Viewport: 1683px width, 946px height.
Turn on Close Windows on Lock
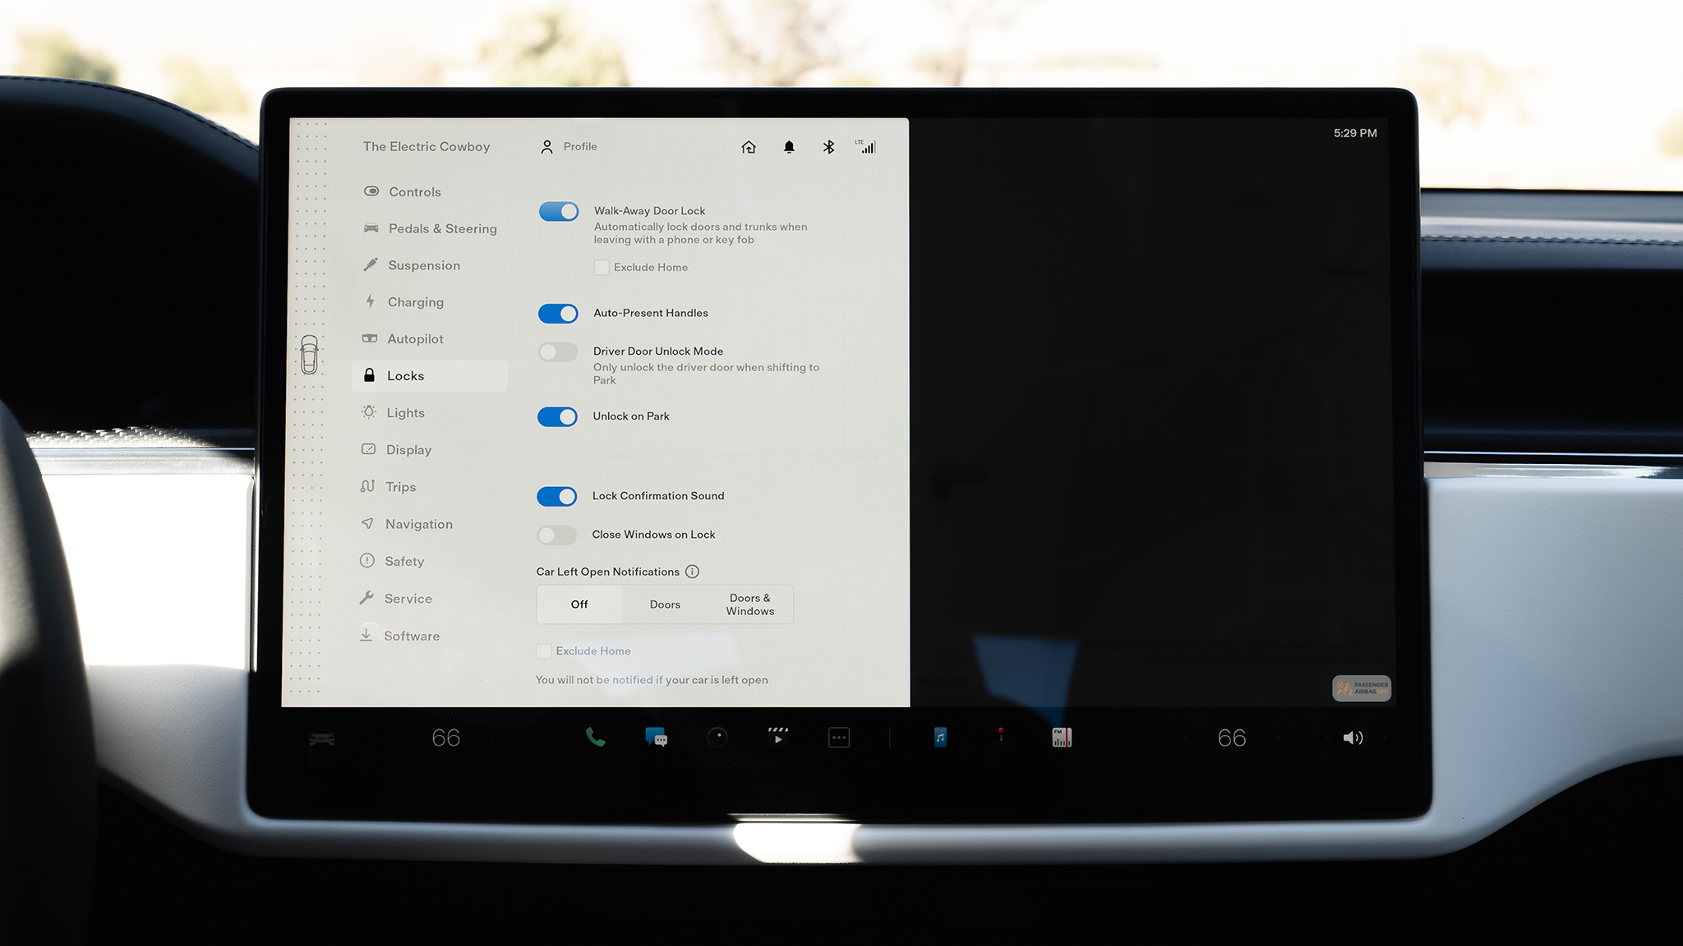[x=557, y=535]
